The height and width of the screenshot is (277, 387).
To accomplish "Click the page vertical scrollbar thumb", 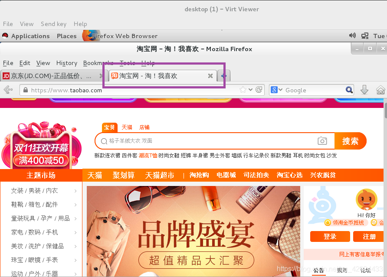I will tap(385, 111).
